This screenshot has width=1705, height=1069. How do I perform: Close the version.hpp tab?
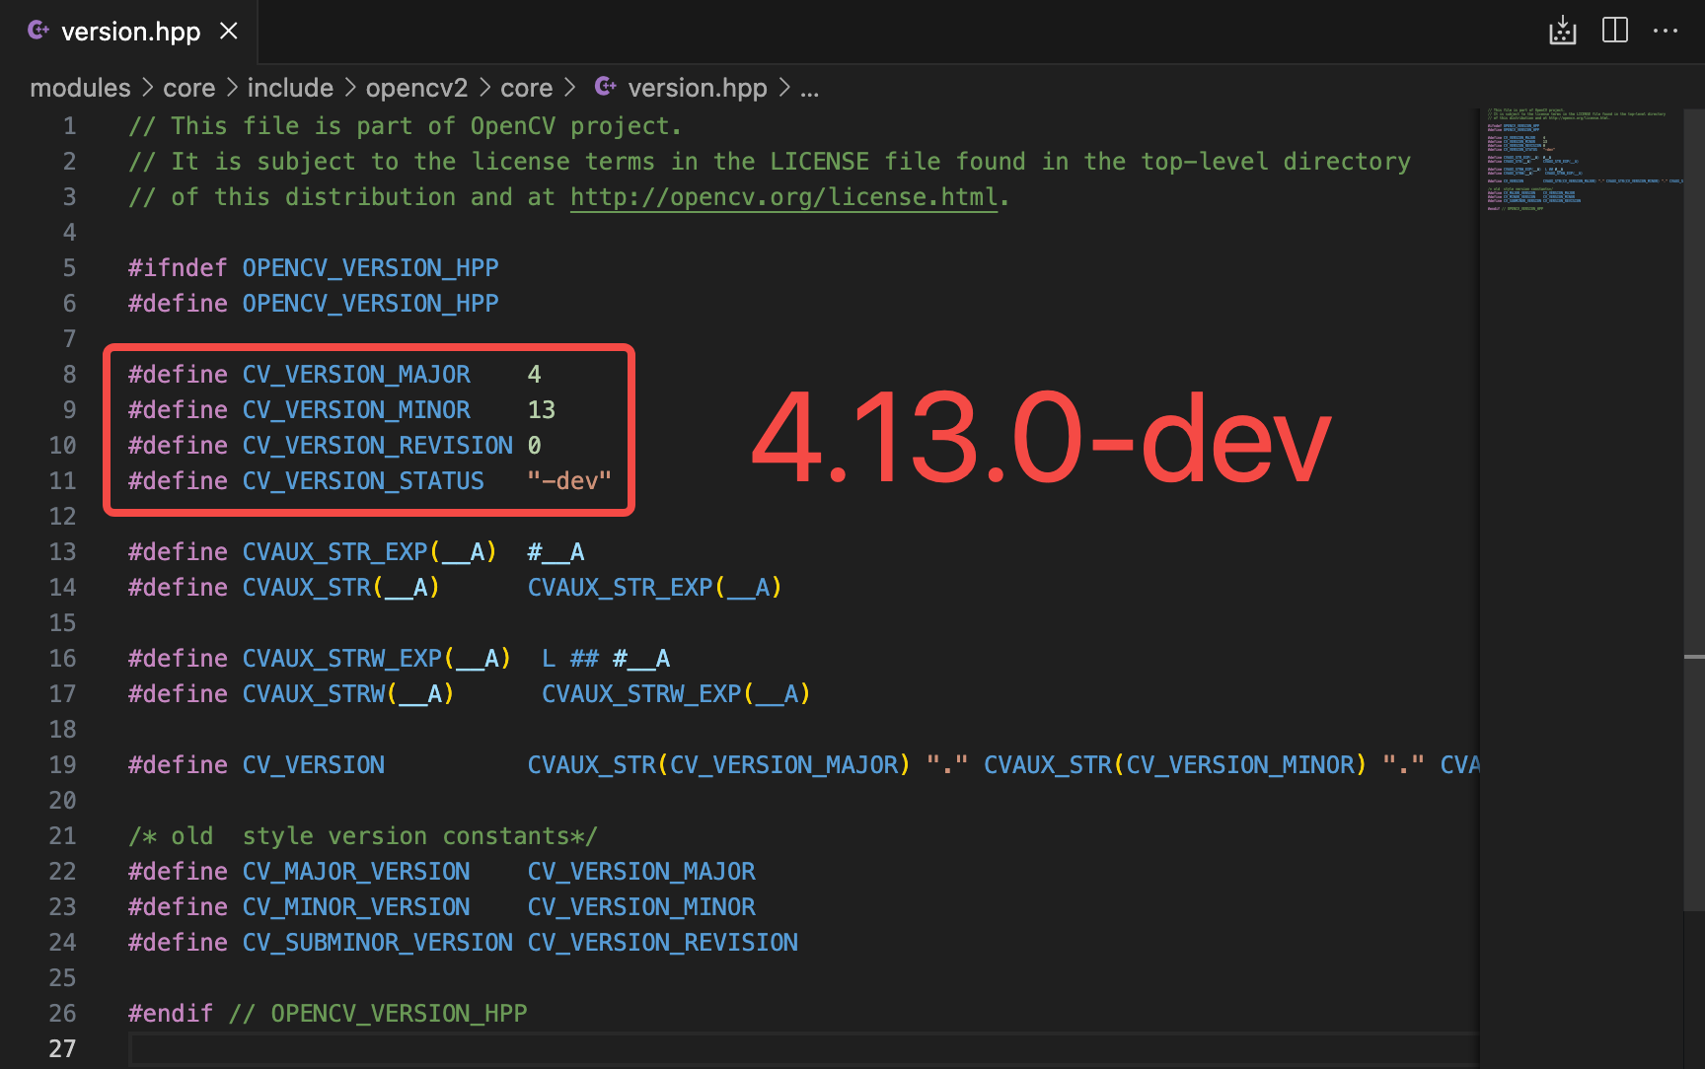click(x=229, y=32)
